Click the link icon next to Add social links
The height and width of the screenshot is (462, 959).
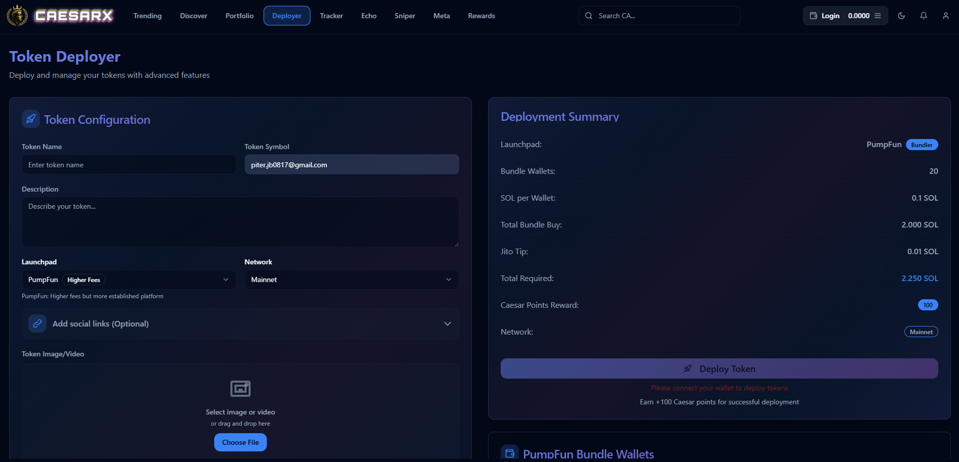[37, 323]
